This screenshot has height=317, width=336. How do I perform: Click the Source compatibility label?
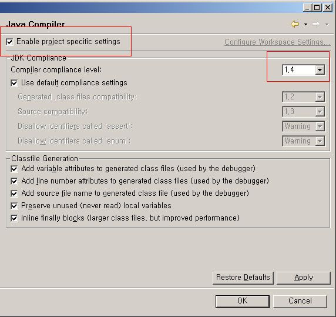[x=52, y=112]
